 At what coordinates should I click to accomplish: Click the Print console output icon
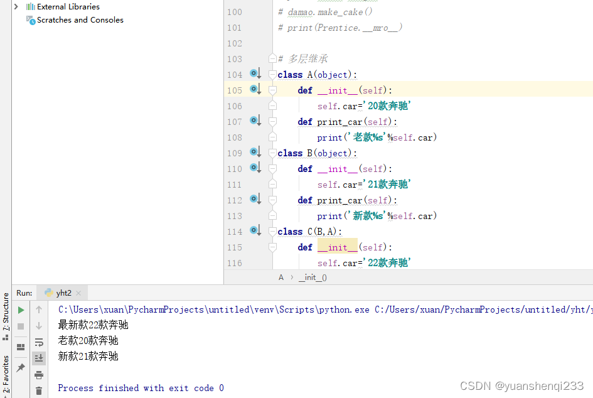coord(39,374)
